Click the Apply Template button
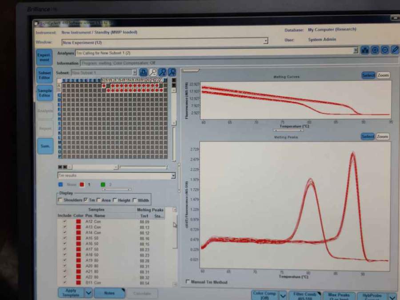400x300 pixels. coord(71,292)
